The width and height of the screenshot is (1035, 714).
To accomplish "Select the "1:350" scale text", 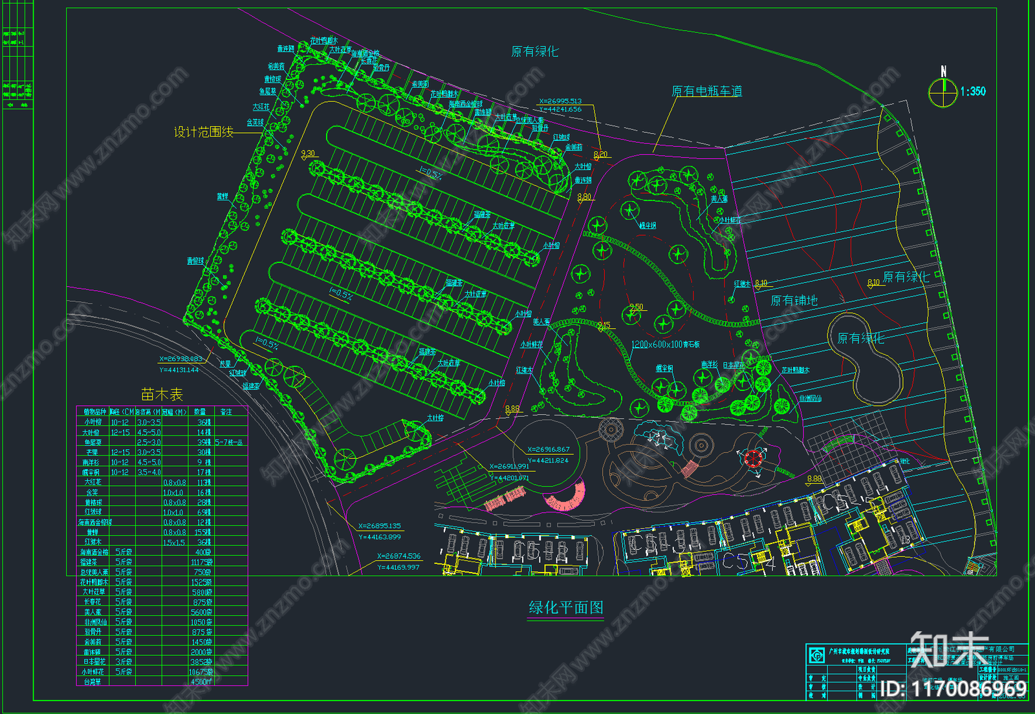I will [x=973, y=92].
